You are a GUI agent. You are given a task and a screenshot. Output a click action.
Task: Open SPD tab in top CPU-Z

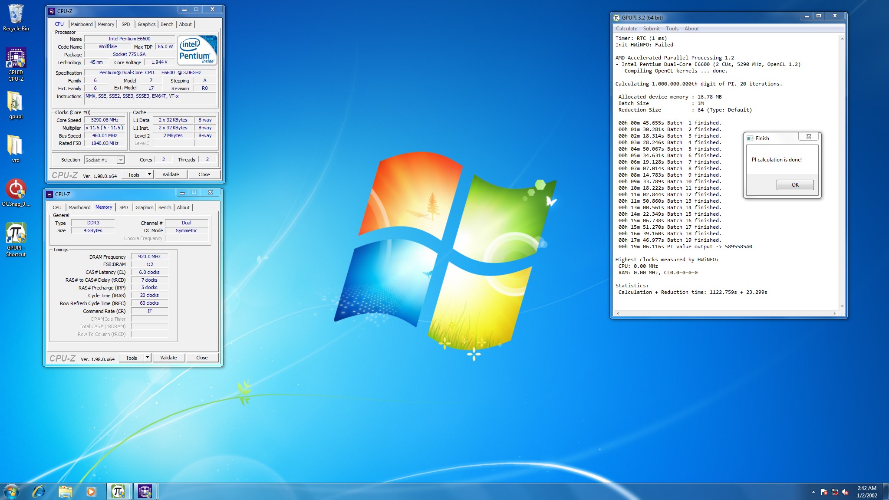pyautogui.click(x=126, y=24)
